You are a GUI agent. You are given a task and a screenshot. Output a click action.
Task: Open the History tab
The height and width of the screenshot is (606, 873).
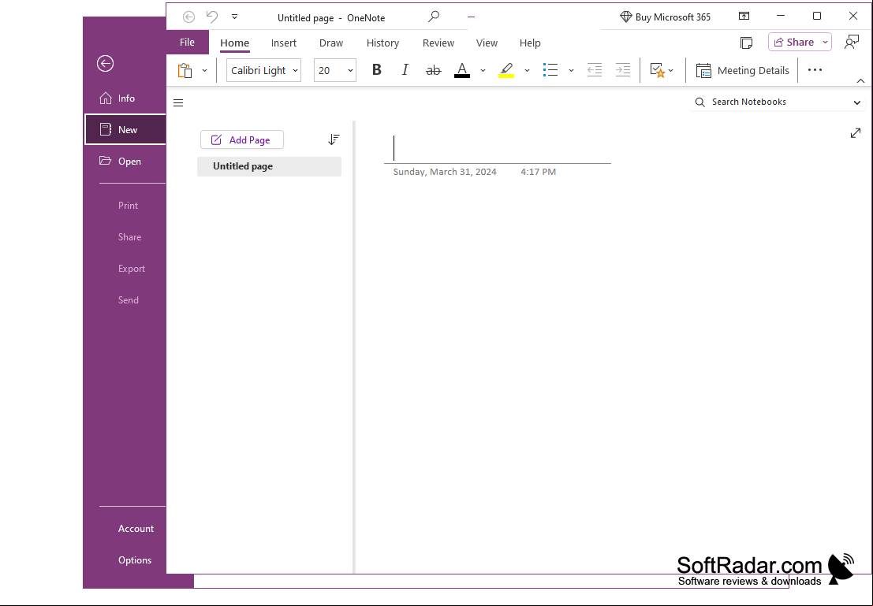(382, 43)
